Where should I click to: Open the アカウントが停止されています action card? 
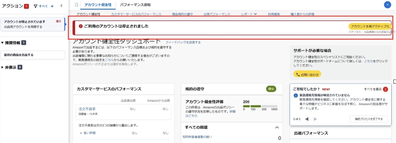click(x=33, y=24)
